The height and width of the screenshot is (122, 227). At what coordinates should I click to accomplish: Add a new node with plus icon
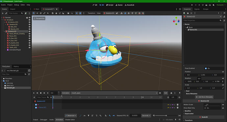pyautogui.click(x=2, y=13)
